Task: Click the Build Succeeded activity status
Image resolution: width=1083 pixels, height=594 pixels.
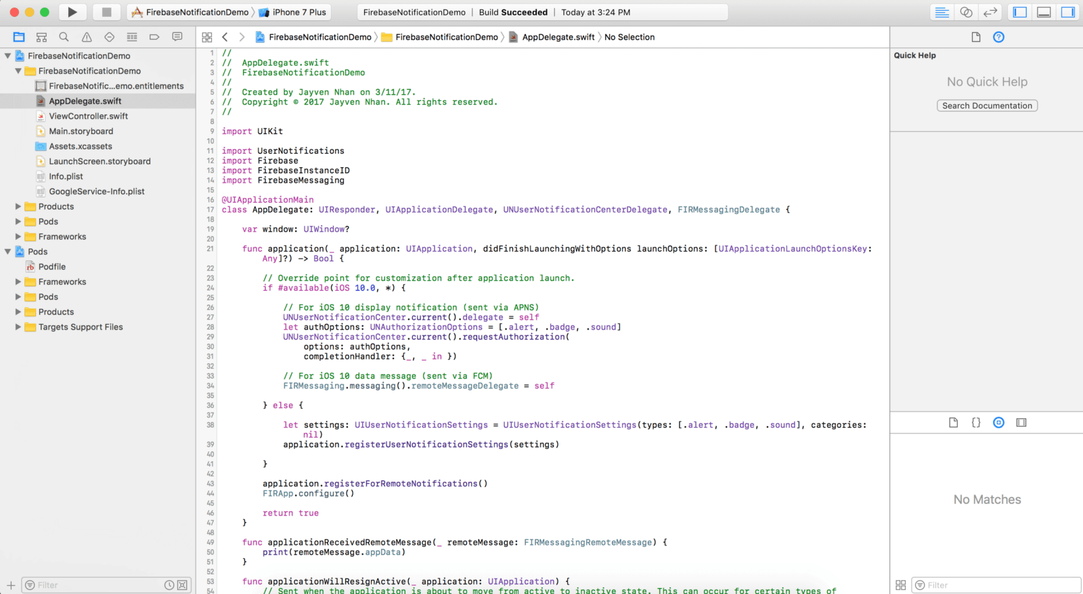Action: 513,12
